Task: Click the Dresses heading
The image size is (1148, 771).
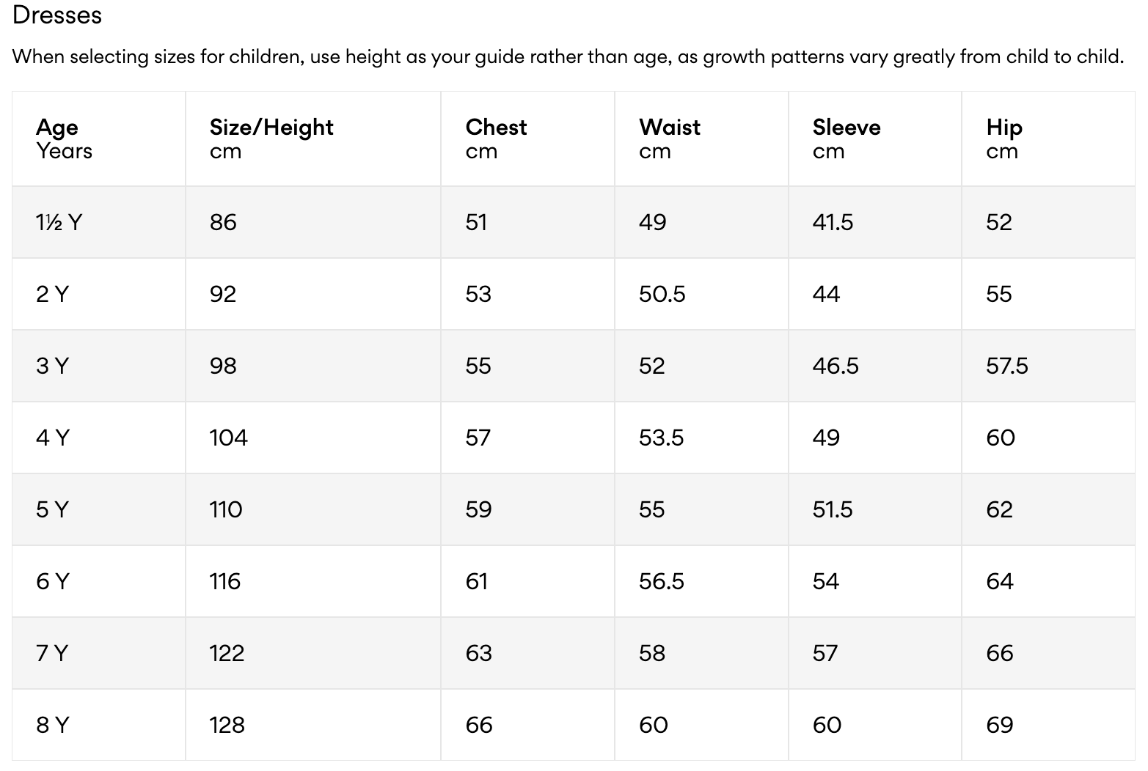Action: pos(57,15)
